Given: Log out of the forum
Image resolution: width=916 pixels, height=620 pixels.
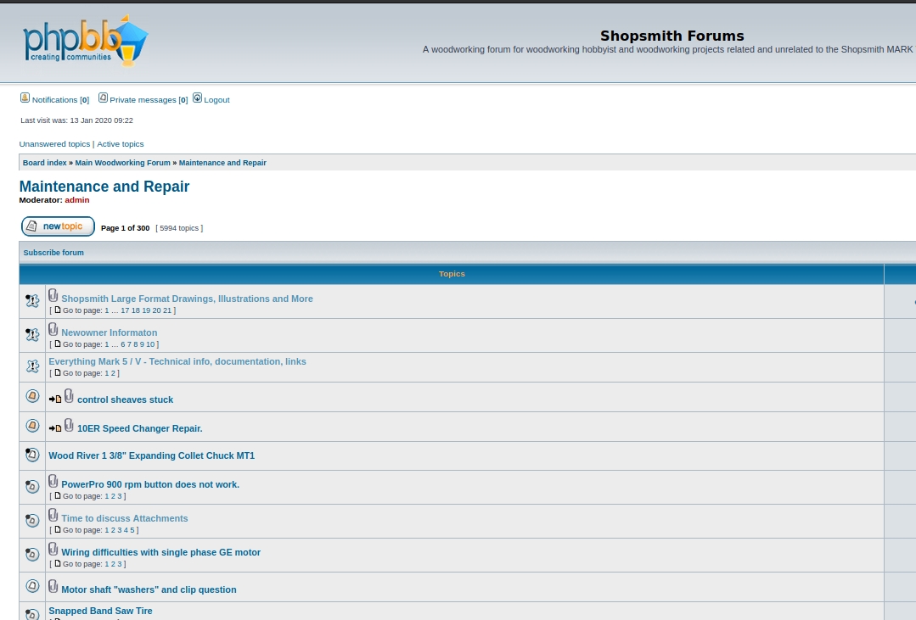Looking at the screenshot, I should pos(216,100).
